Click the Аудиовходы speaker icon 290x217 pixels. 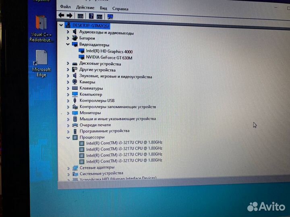pos(75,32)
